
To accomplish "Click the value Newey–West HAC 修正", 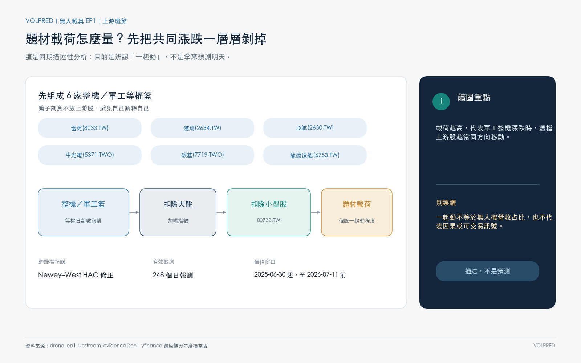I will [76, 275].
